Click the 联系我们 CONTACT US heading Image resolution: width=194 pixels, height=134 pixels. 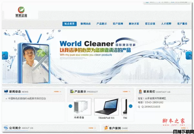coord(157,92)
